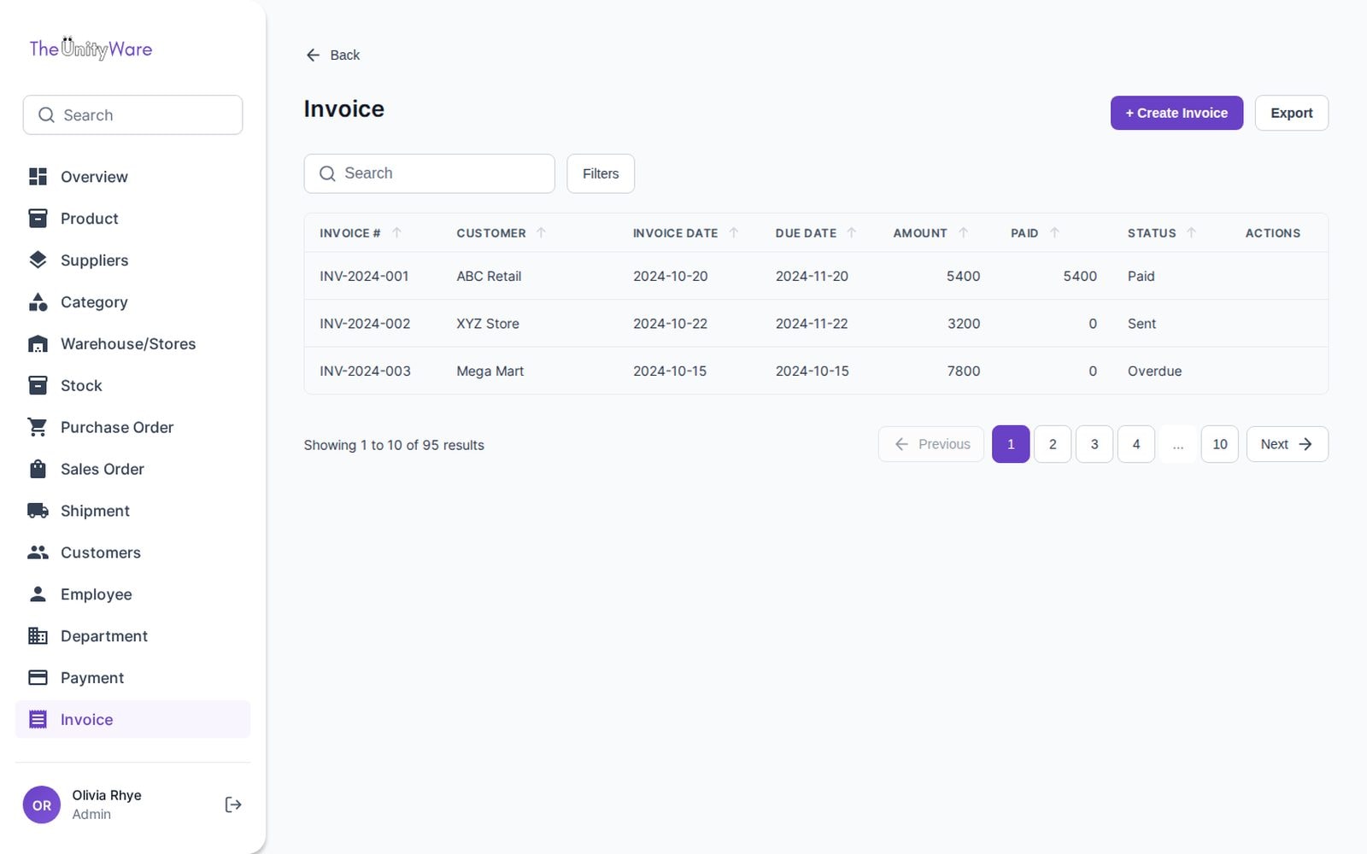This screenshot has height=854, width=1367.
Task: Select the Employee person icon
Action: tap(38, 594)
